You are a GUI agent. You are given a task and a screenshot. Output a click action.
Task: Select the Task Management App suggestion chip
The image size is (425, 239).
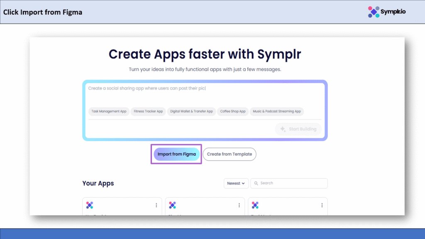point(109,111)
